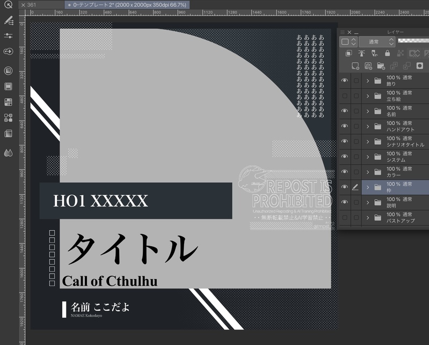Click lock transparent pixels icon
429x345 pixels.
pos(400,53)
